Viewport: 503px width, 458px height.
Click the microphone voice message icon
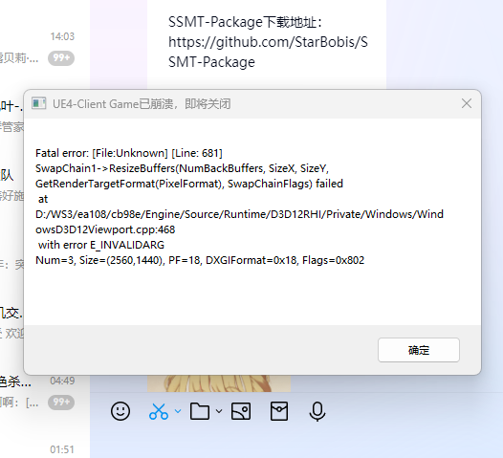pos(317,411)
